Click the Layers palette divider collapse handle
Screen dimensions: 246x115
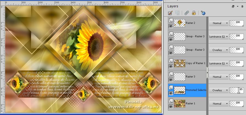click(207, 73)
